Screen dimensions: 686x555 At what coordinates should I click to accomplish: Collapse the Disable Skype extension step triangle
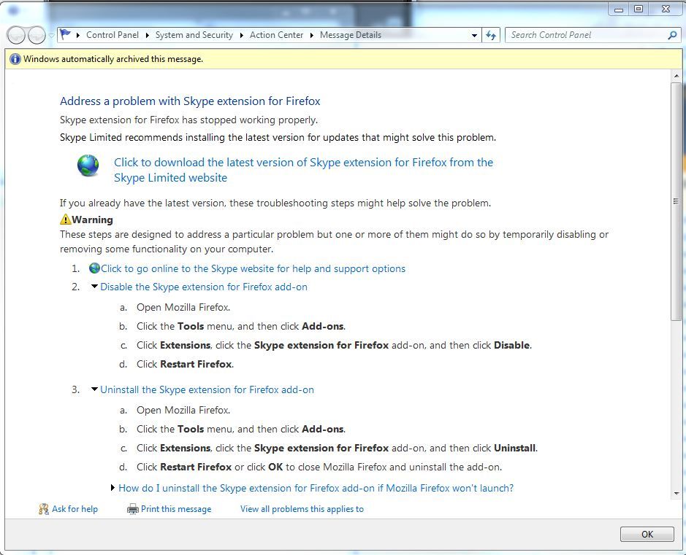94,287
